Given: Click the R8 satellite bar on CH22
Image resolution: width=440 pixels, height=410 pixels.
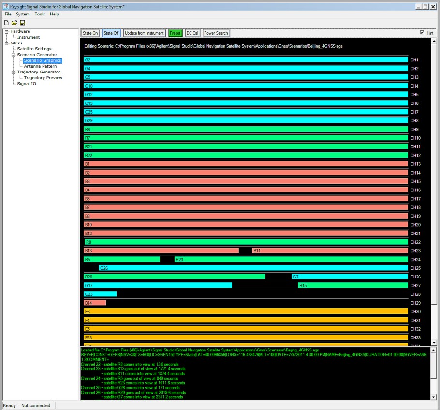Looking at the screenshot, I should click(x=247, y=242).
